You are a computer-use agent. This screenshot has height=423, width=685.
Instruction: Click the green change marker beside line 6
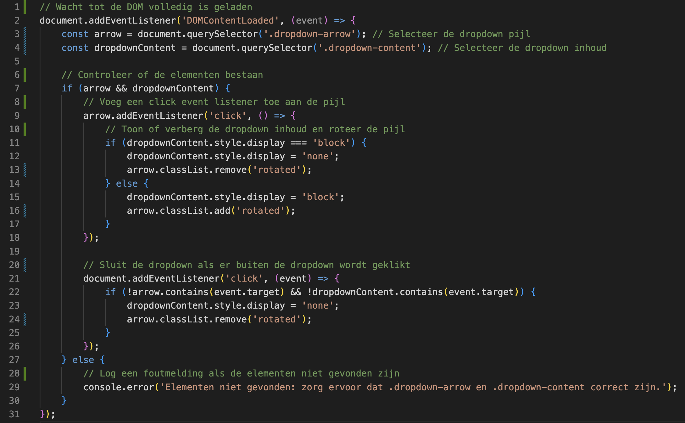[x=25, y=75]
